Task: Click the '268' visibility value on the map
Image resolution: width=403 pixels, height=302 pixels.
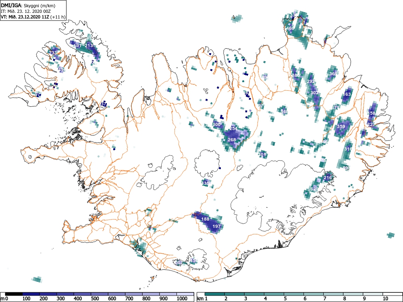Action: click(232, 140)
